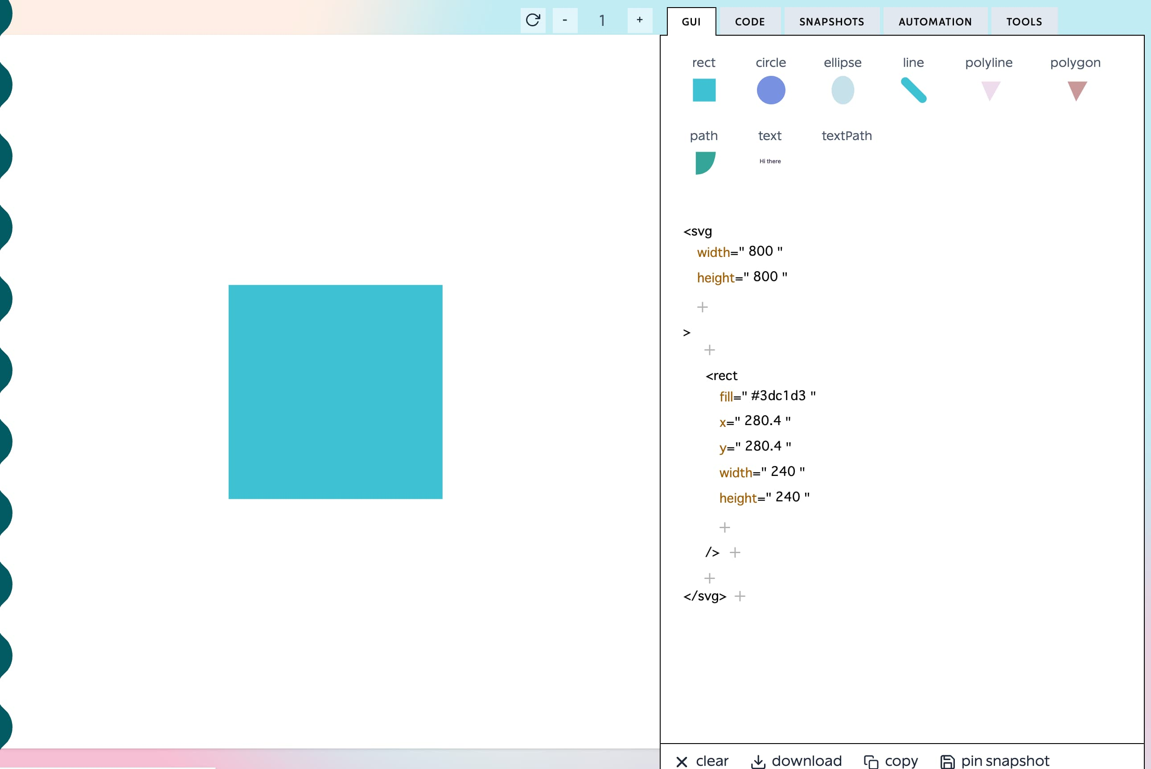Click the <svg opening tag

[698, 232]
